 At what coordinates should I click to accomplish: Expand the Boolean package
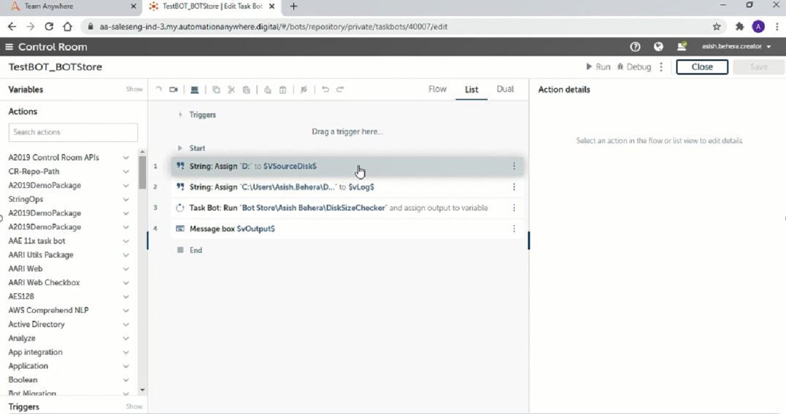coord(126,380)
